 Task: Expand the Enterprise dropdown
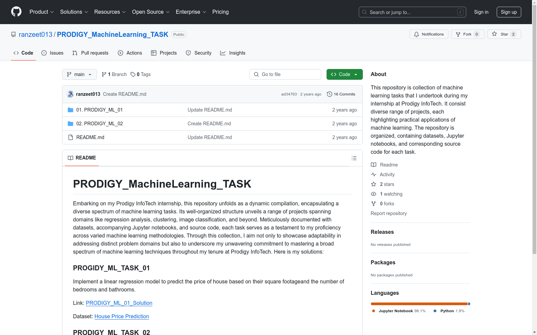point(191,12)
